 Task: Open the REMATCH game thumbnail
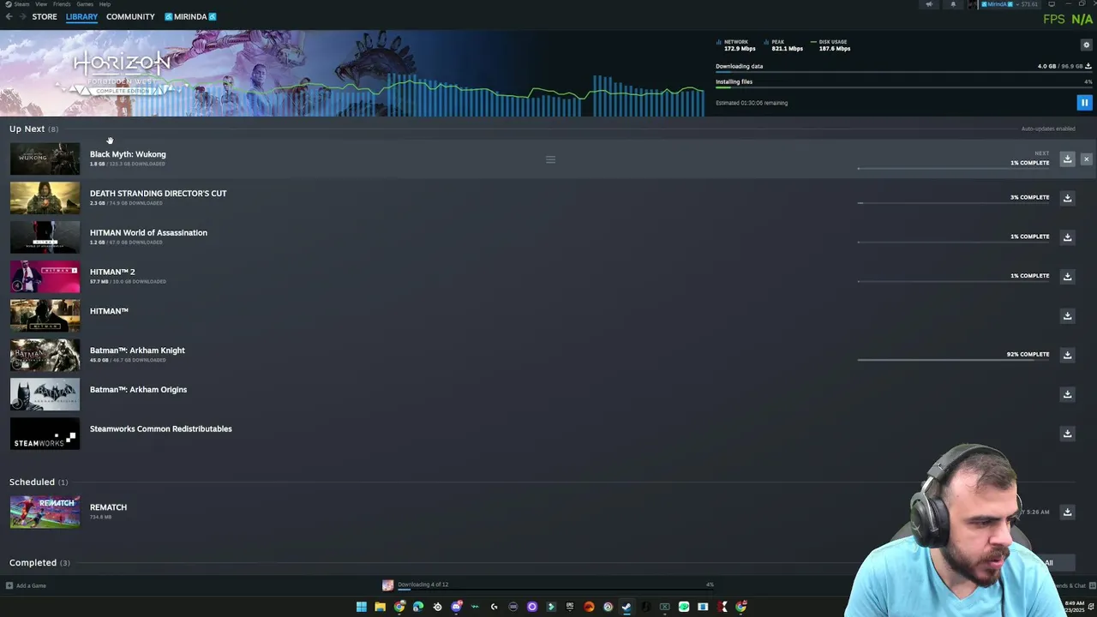click(x=45, y=512)
